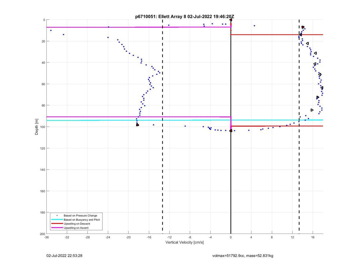The image size is (357, 263).
Task: Click the 12 tick on the velocity axis
Action: click(292, 237)
